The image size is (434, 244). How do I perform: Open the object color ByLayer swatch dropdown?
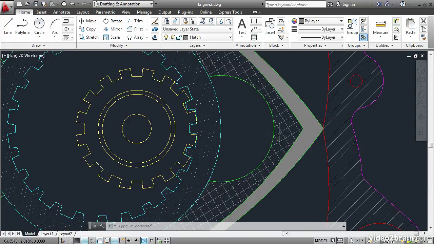tap(321, 21)
